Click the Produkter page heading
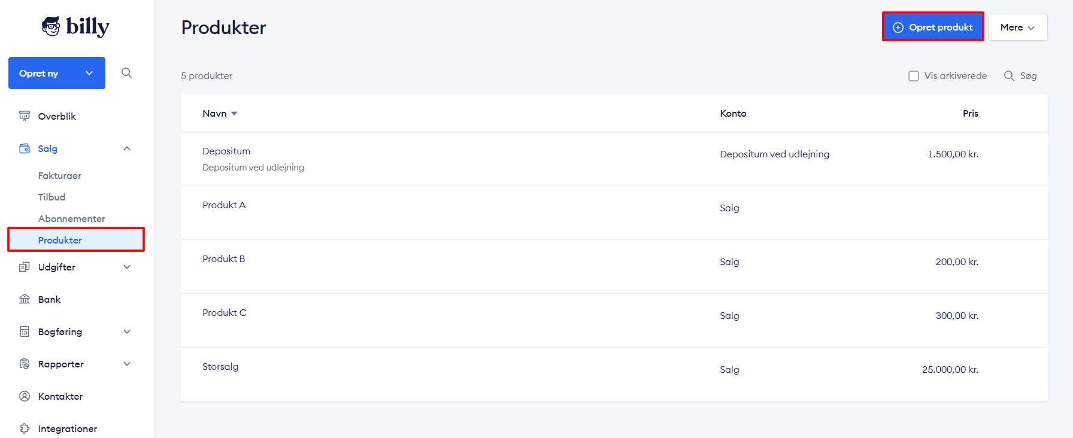 click(x=223, y=28)
